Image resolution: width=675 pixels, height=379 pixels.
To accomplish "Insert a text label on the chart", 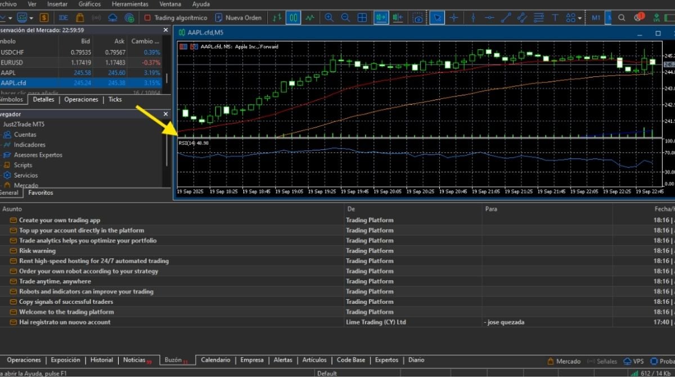I will pyautogui.click(x=555, y=17).
